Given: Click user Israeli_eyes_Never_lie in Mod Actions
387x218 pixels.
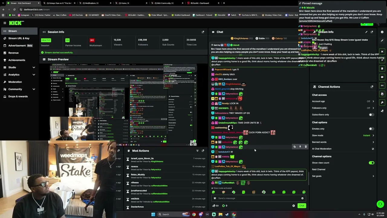Looking at the screenshot, I should [x=142, y=158].
